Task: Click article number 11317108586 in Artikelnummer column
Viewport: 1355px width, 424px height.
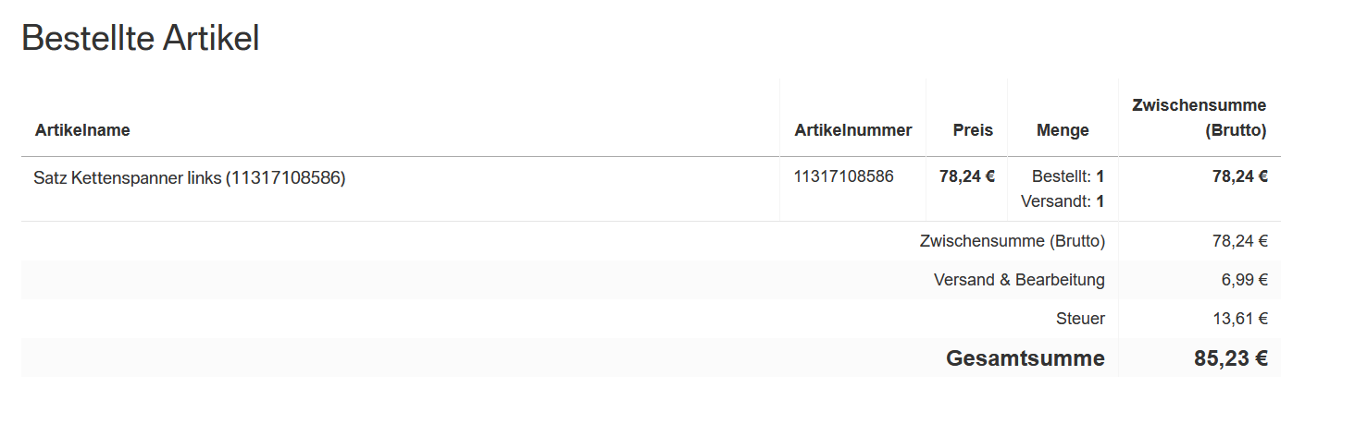Action: [843, 176]
